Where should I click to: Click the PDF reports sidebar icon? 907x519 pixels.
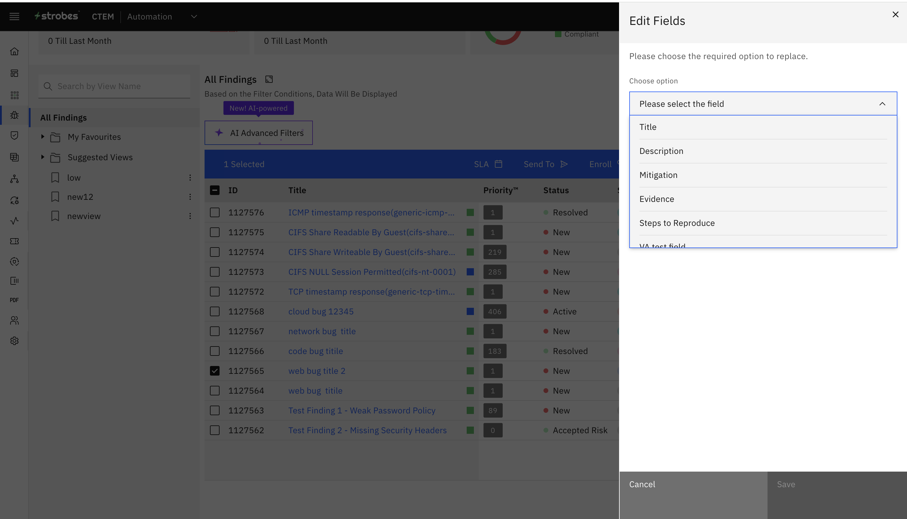(x=14, y=300)
